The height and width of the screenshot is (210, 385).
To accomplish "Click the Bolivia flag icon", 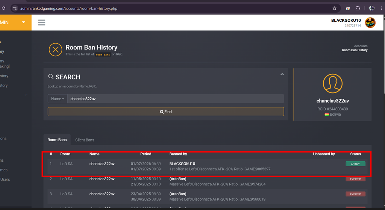I will tap(327, 115).
